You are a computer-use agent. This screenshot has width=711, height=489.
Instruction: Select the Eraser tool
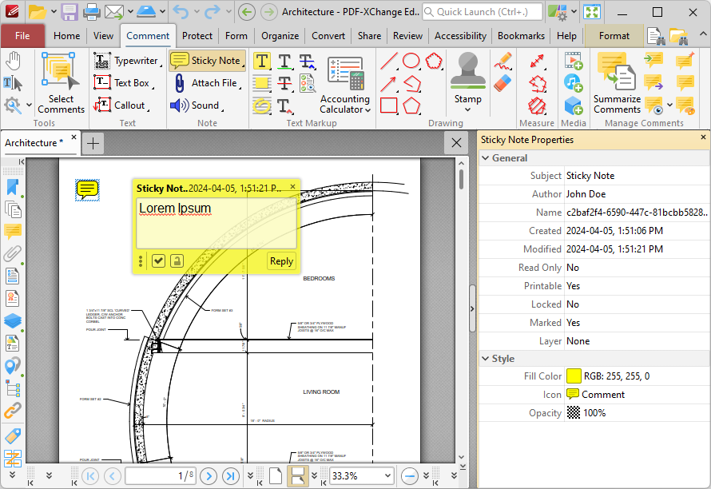click(502, 83)
